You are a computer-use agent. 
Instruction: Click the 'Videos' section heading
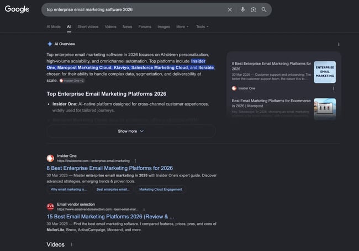[x=56, y=244]
